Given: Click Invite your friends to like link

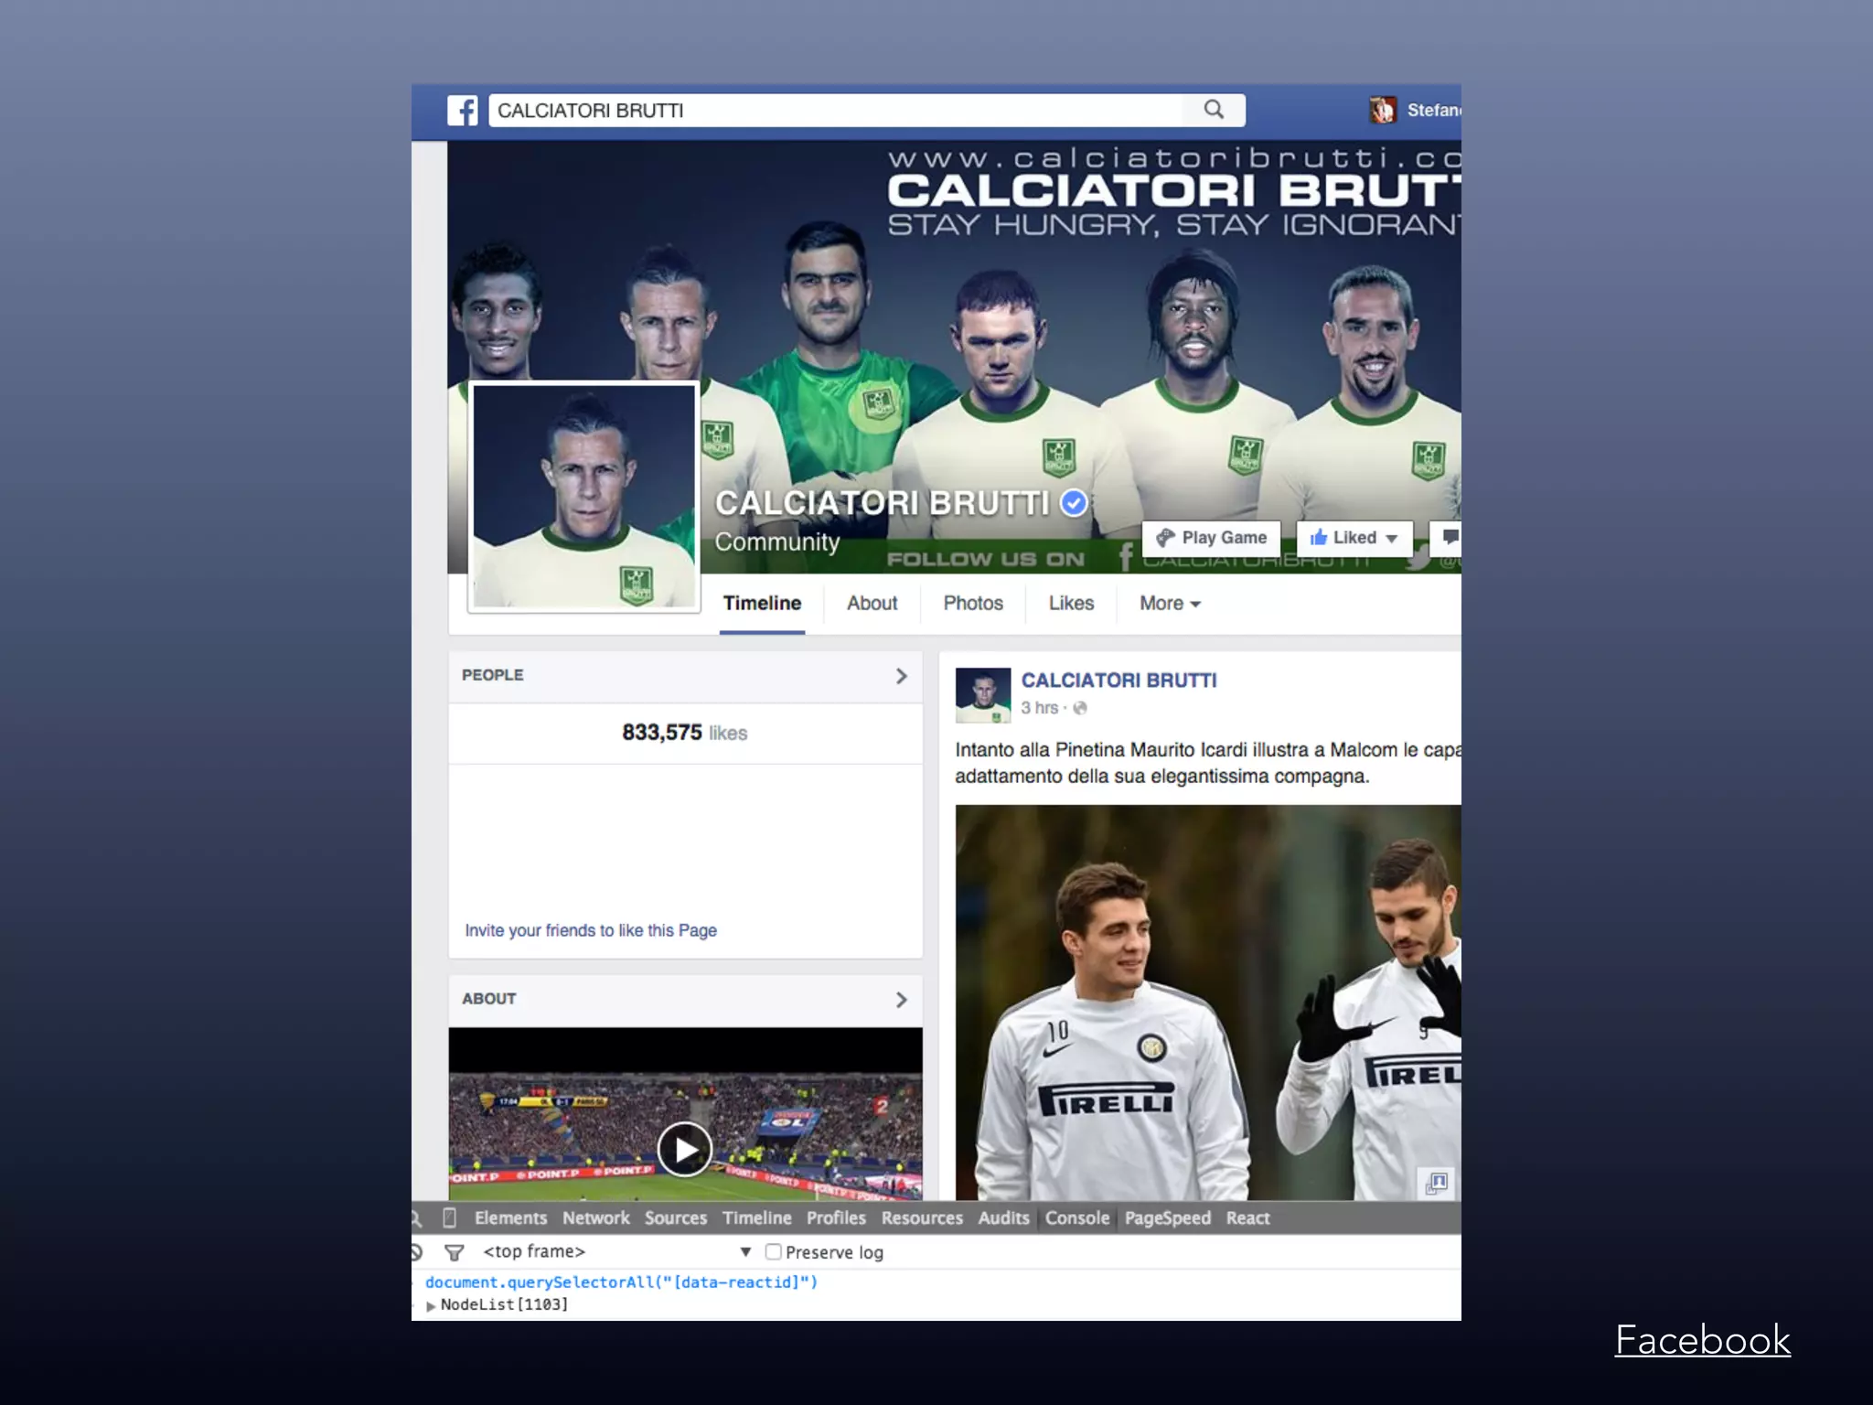Looking at the screenshot, I should (x=591, y=930).
